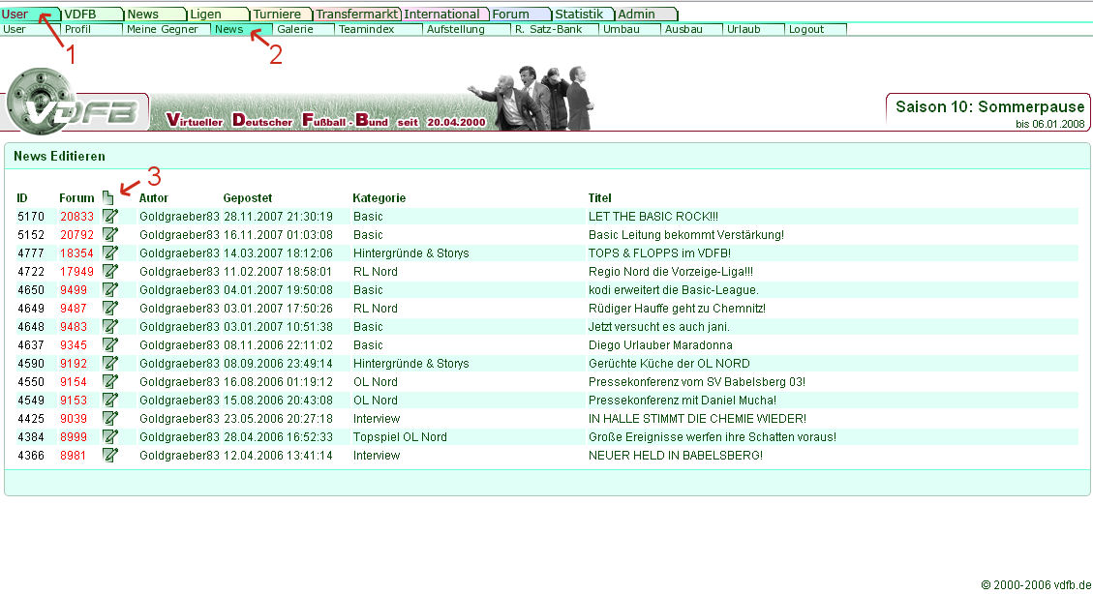Image resolution: width=1093 pixels, height=594 pixels.
Task: Go to Aufstellung in the submenu
Action: [x=455, y=30]
